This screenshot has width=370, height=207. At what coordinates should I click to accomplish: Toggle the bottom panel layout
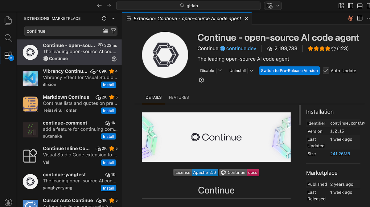point(360,6)
